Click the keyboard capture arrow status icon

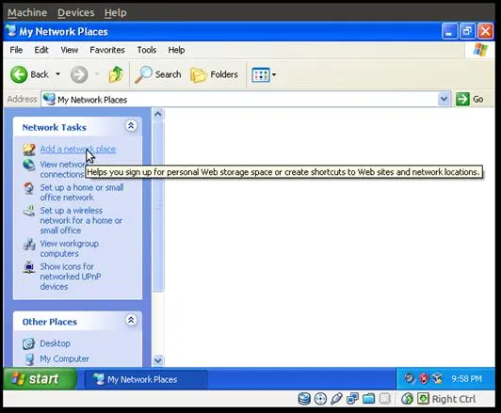(x=423, y=399)
